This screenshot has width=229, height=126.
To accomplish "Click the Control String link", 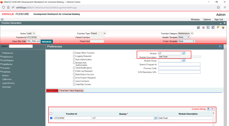I will [x=199, y=109].
